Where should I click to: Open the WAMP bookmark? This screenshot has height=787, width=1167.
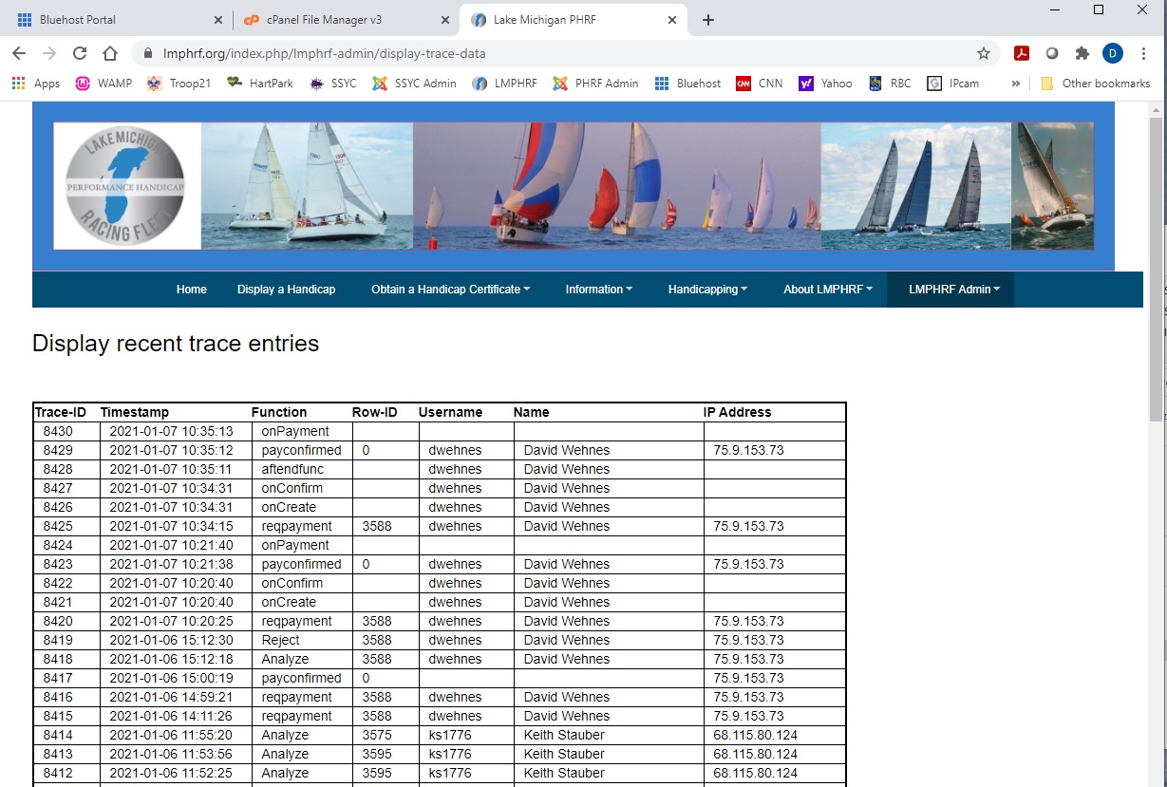pyautogui.click(x=104, y=84)
